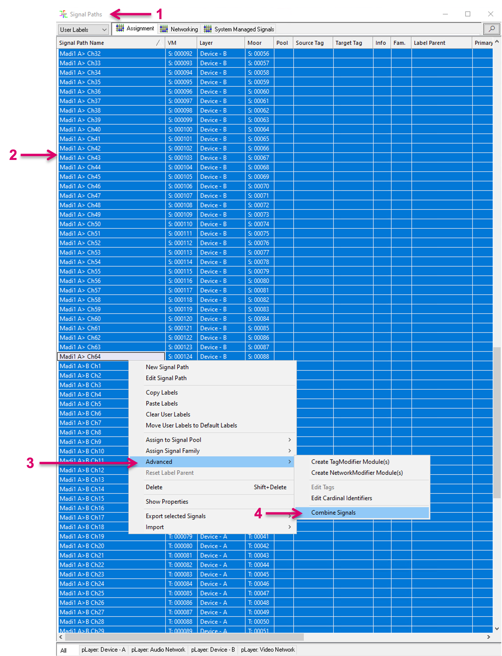Viewport: 502px width, 656px height.
Task: Click the System Managed Signals grid icon
Action: tap(208, 29)
